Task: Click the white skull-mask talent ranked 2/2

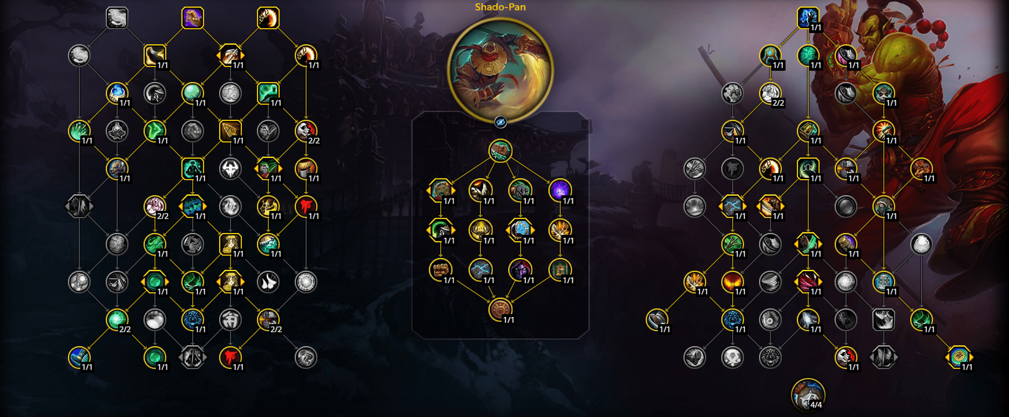Action: (306, 131)
